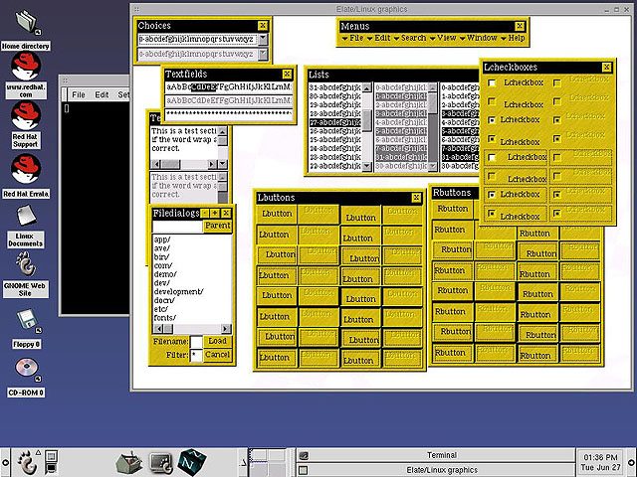Click the Load button in Filedialogs
The image size is (637, 477).
point(217,341)
